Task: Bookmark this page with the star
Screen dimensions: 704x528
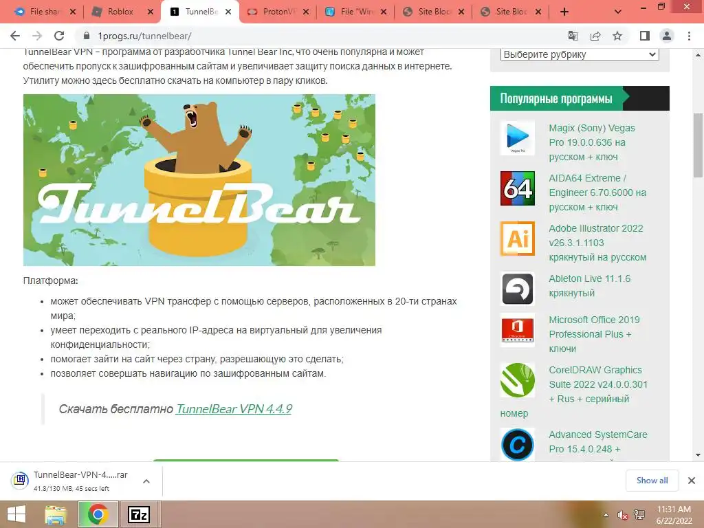Action: coord(617,36)
